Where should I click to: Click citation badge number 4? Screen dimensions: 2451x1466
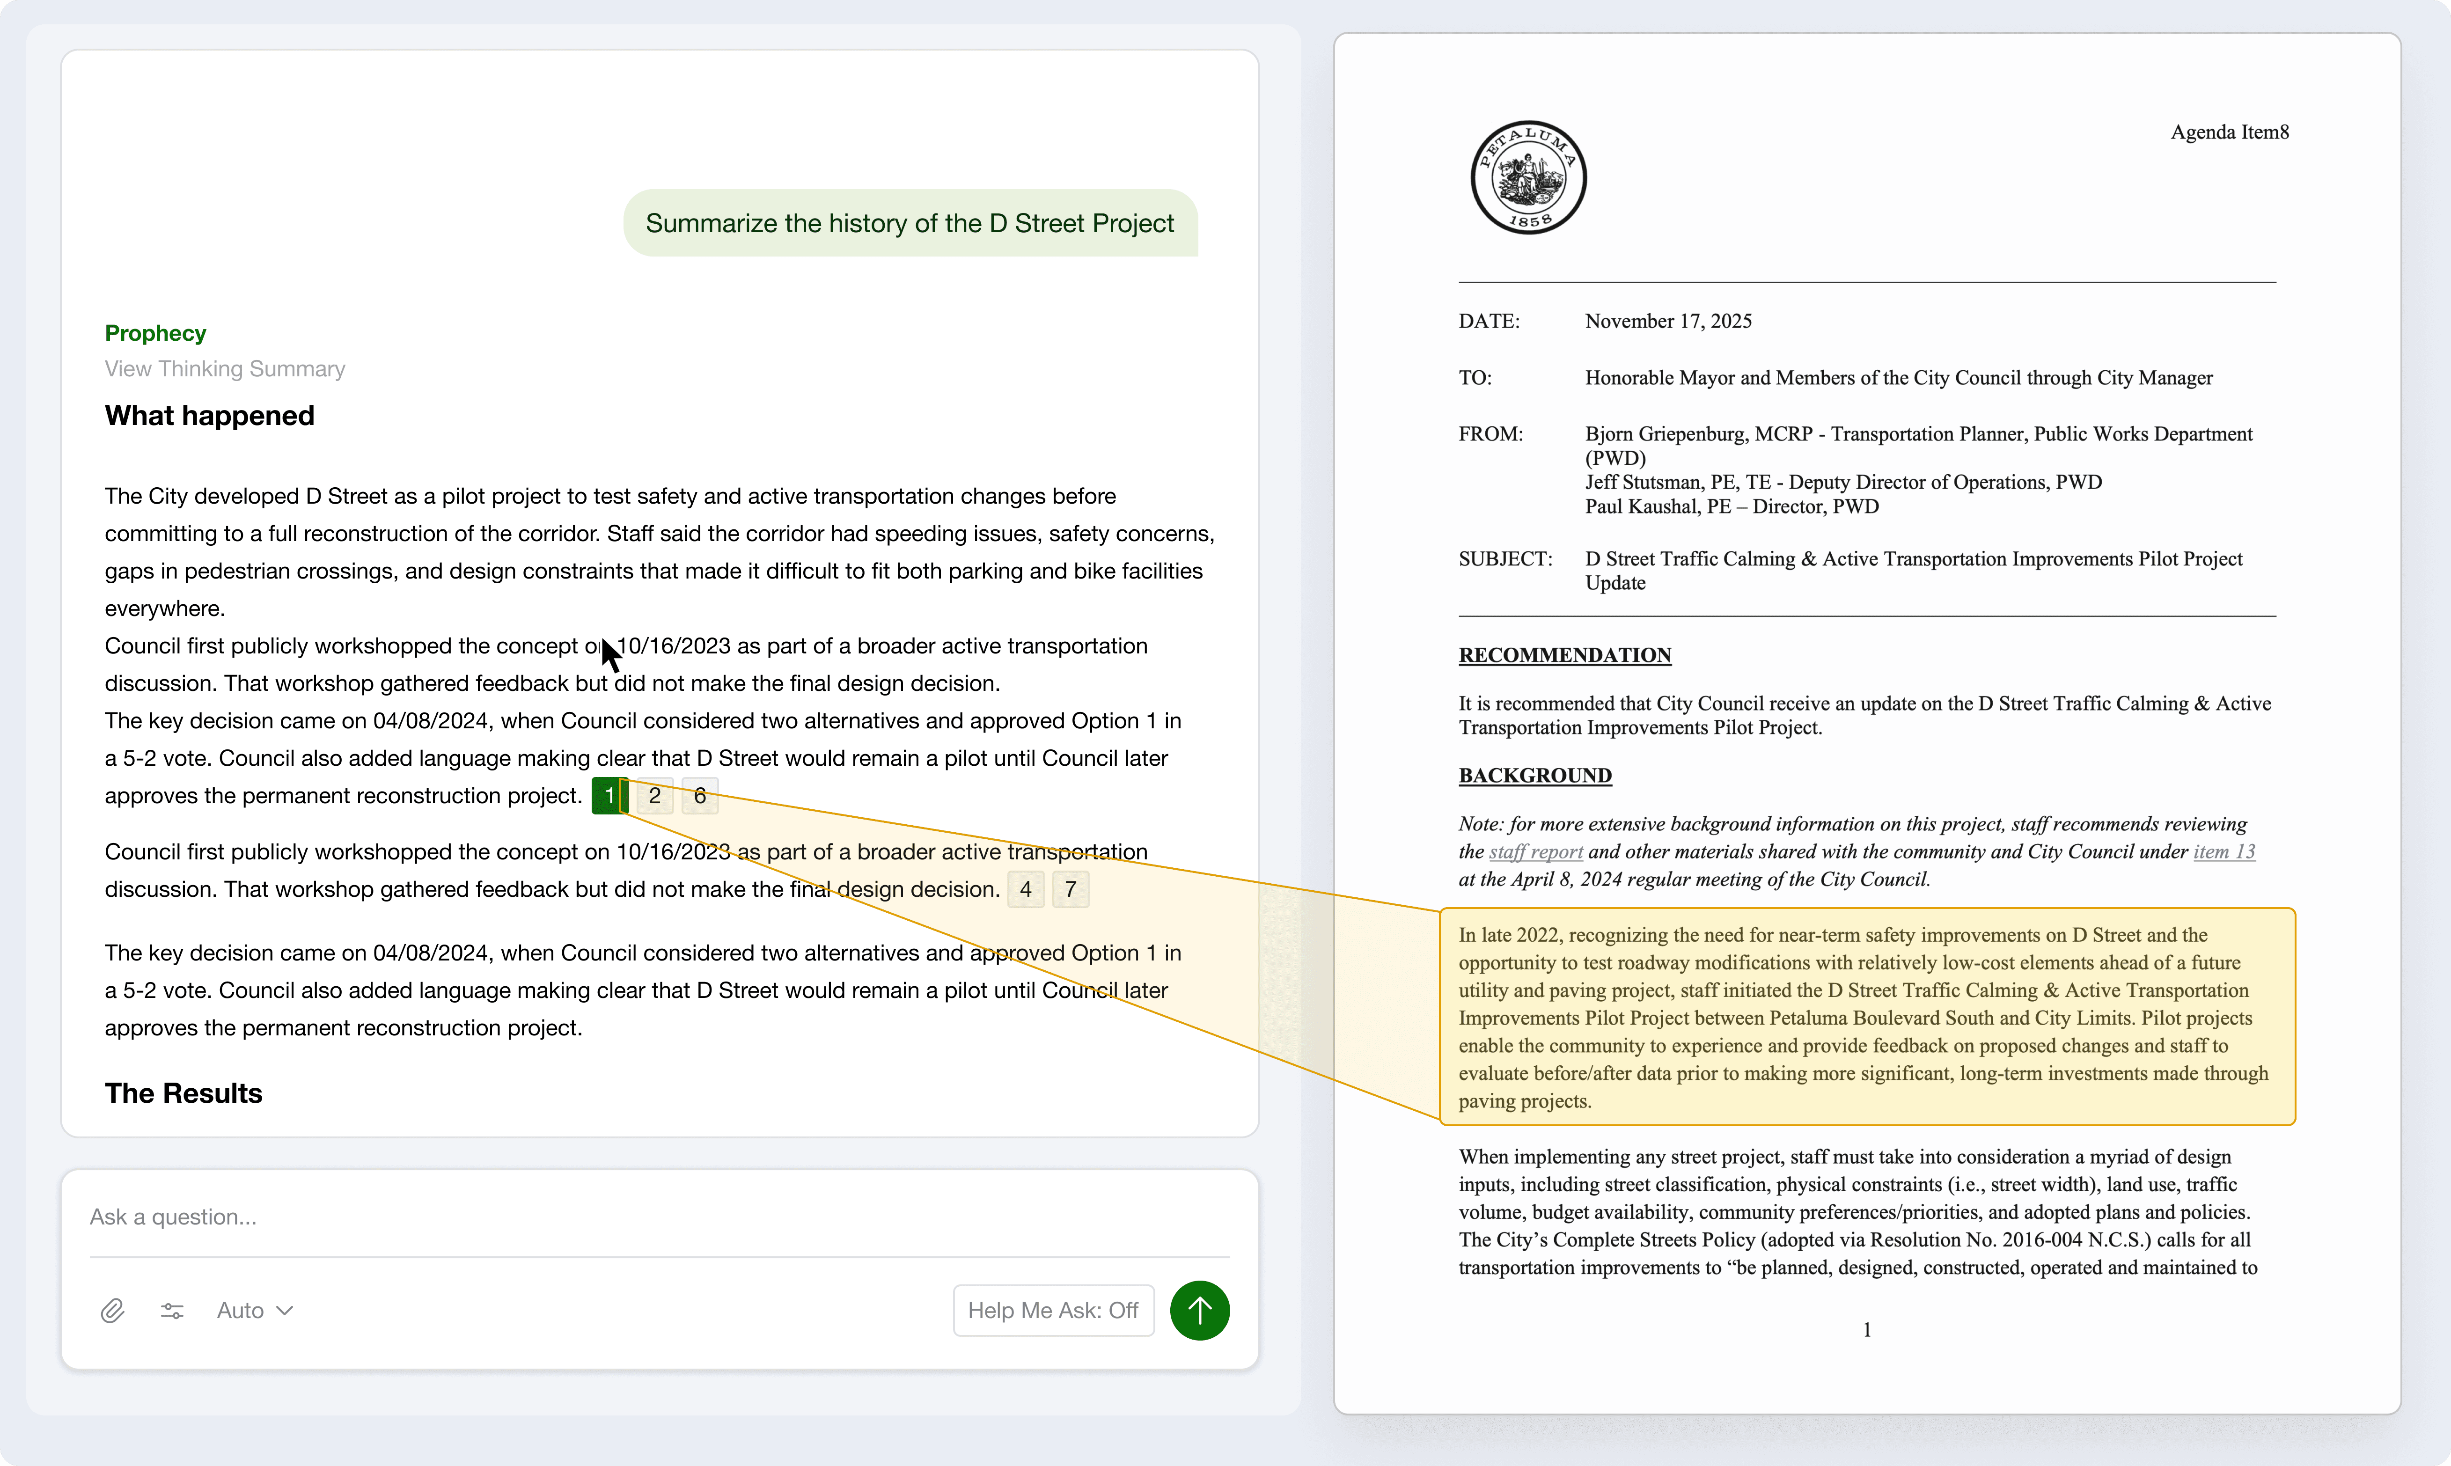coord(1026,889)
